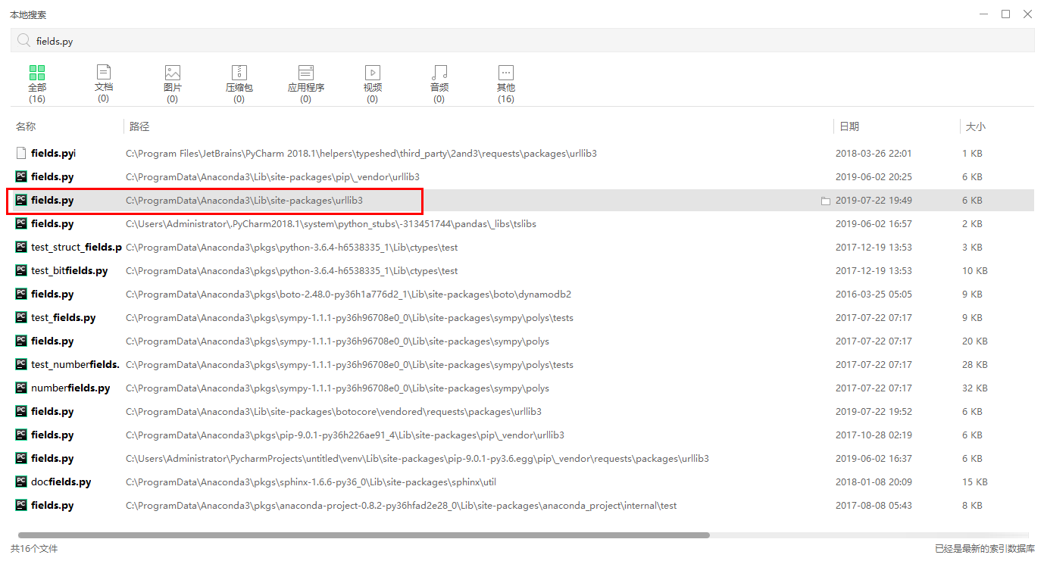Click PyCharm icon of fields.py in boto\dynamodb2
The height and width of the screenshot is (561, 1044).
pyautogui.click(x=21, y=294)
